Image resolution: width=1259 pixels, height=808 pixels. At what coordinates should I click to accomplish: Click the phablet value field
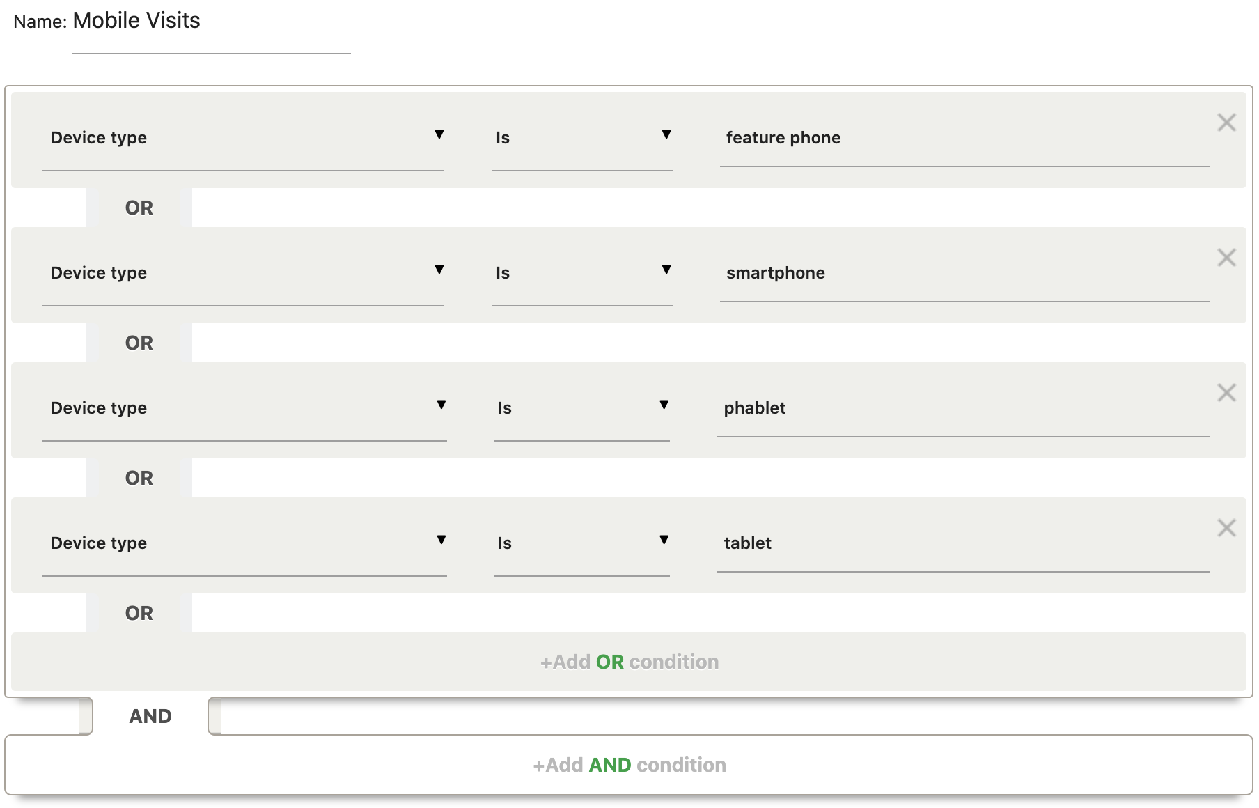click(963, 408)
